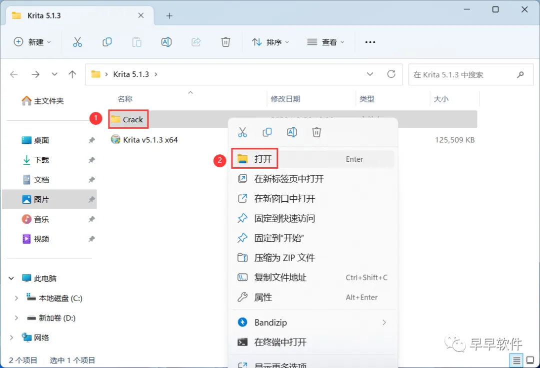This screenshot has width=540, height=368.
Task: Choose 在终端中打开
Action: click(x=312, y=342)
